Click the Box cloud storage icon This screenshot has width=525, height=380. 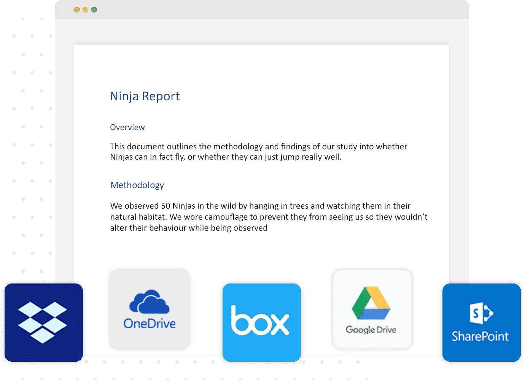261,322
